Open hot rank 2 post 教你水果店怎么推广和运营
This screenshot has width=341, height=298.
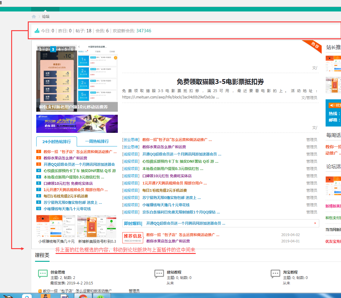(x=65, y=158)
